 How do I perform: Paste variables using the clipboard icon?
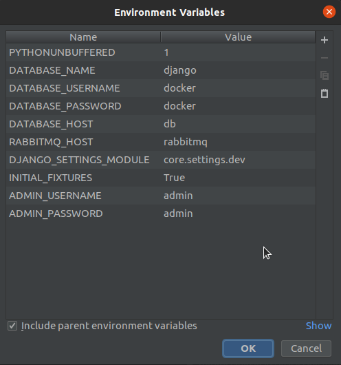(324, 94)
